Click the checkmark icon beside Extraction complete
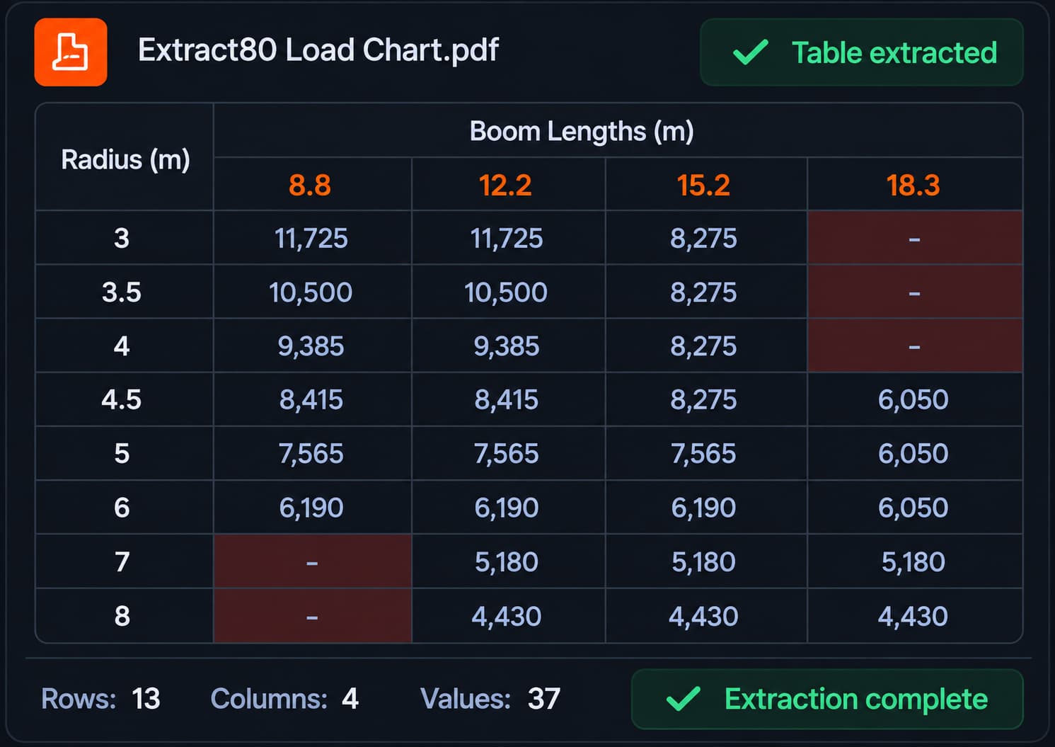Image resolution: width=1055 pixels, height=747 pixels. pyautogui.click(x=684, y=699)
